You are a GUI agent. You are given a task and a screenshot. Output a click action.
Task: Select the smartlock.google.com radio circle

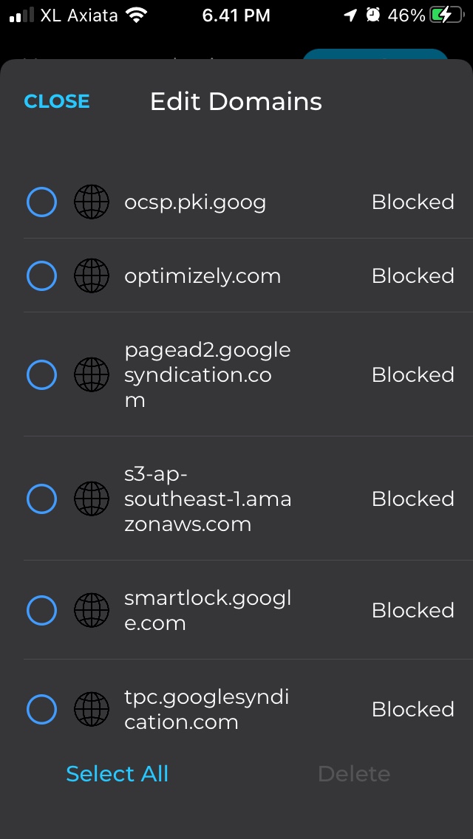[x=41, y=610]
